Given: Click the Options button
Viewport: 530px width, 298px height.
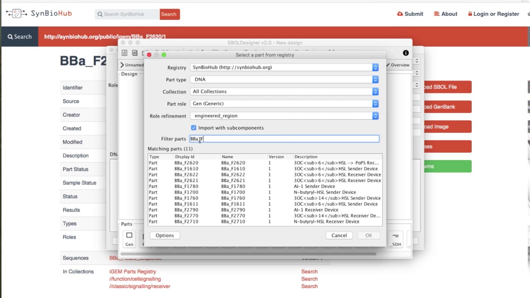Looking at the screenshot, I should pos(165,235).
